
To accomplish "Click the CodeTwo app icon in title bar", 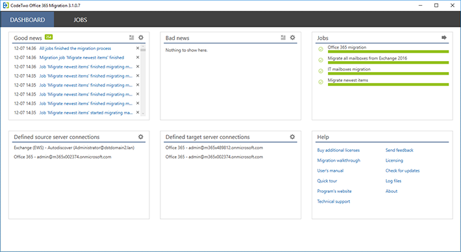I will pyautogui.click(x=6, y=5).
